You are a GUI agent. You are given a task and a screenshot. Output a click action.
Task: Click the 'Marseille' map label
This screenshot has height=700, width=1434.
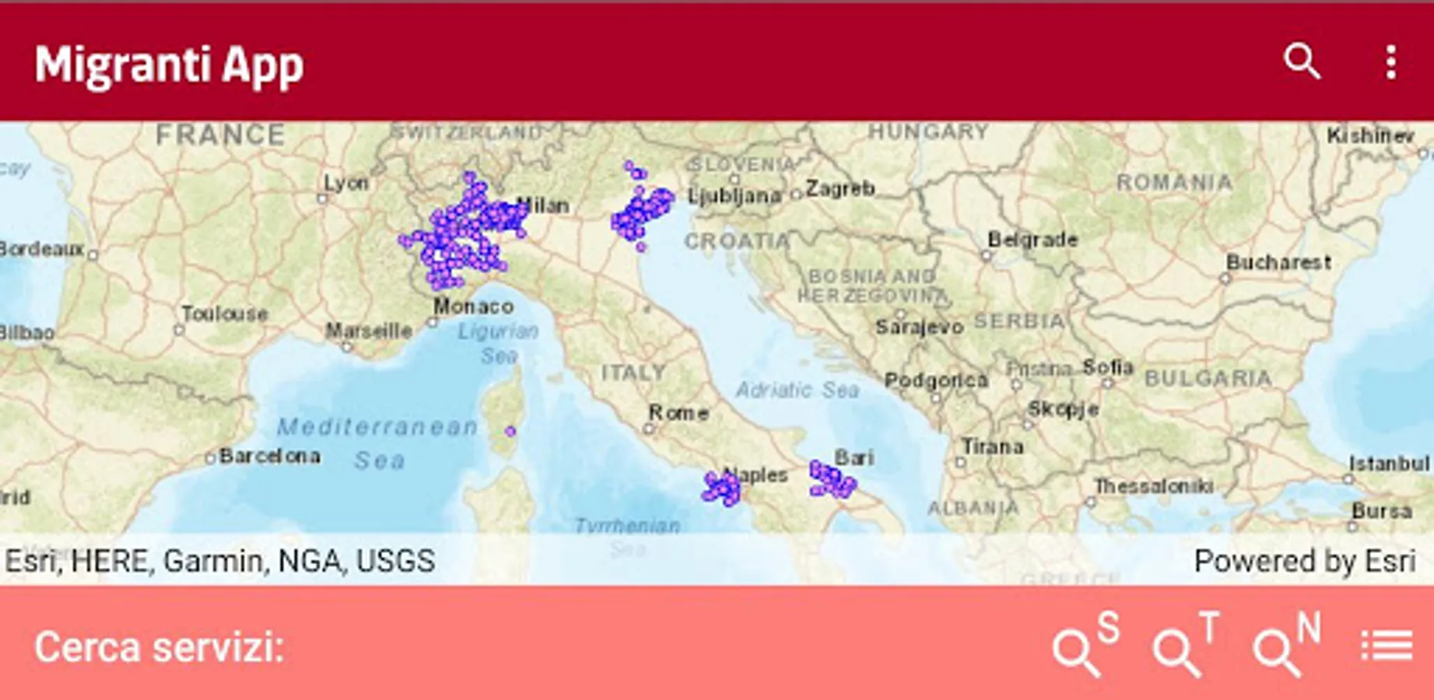pyautogui.click(x=369, y=331)
